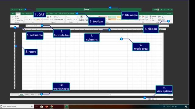Click the Fill Color bucket icon

tap(37, 20)
